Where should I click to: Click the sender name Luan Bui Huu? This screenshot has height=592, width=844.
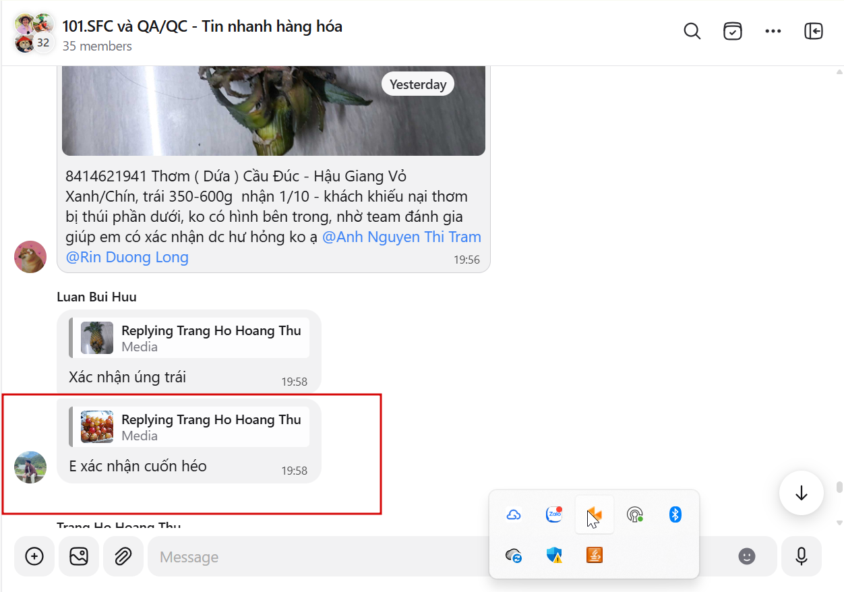96,297
